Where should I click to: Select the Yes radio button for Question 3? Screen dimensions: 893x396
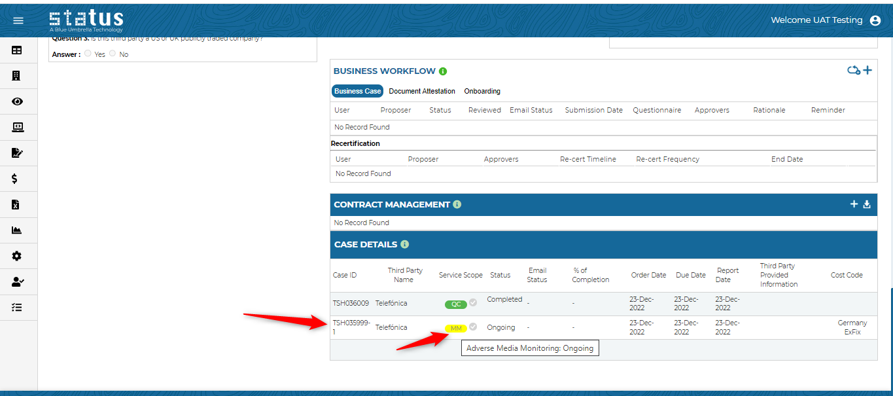88,54
